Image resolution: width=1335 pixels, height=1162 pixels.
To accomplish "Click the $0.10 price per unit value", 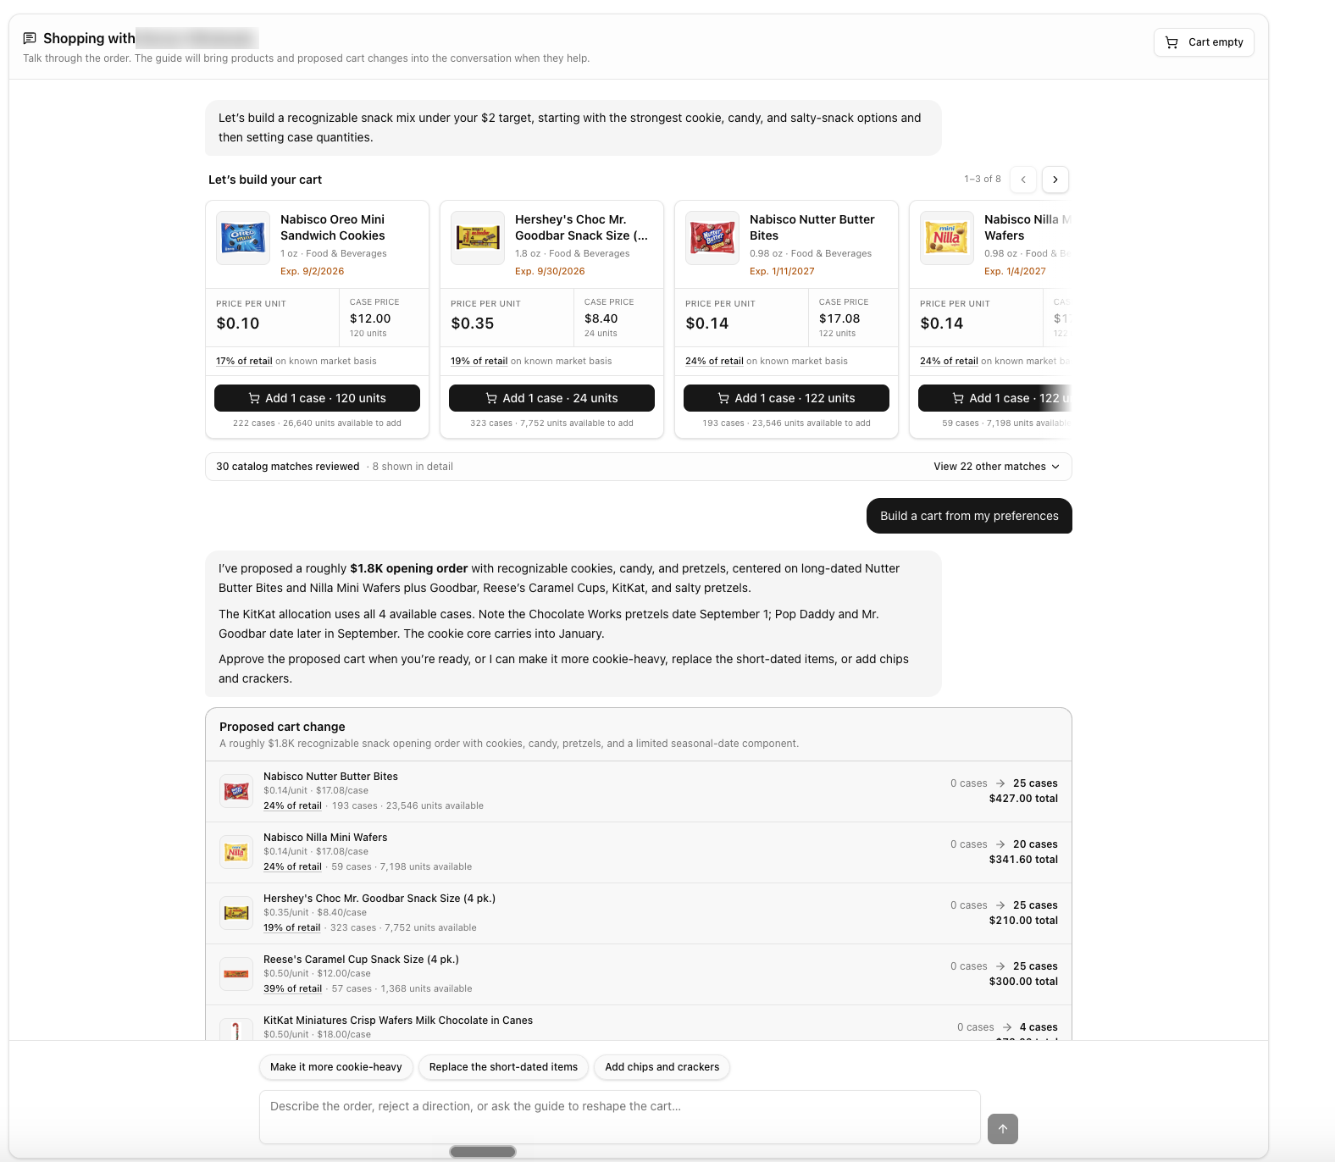I will [238, 324].
